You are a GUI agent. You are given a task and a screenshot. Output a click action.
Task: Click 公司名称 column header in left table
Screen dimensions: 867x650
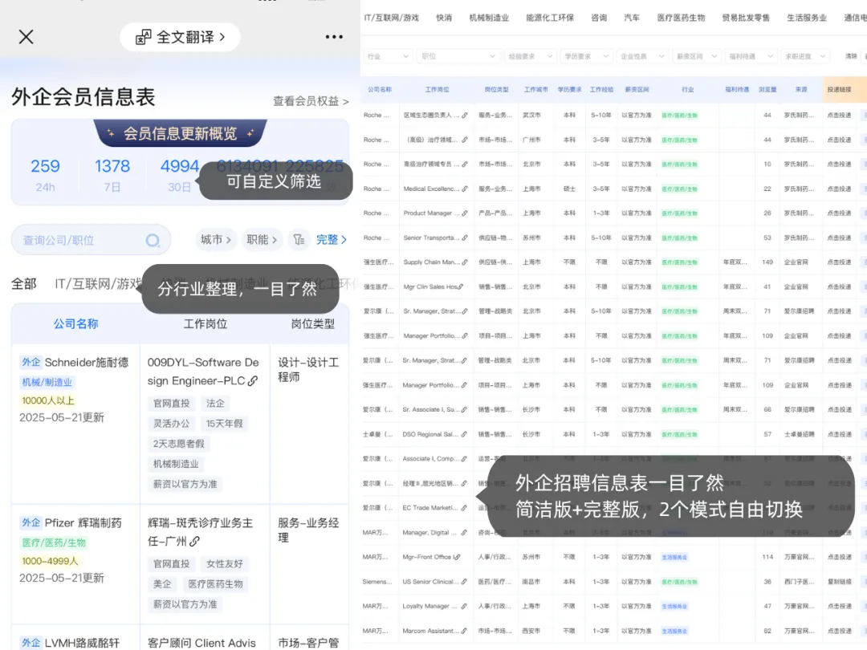pyautogui.click(x=75, y=324)
